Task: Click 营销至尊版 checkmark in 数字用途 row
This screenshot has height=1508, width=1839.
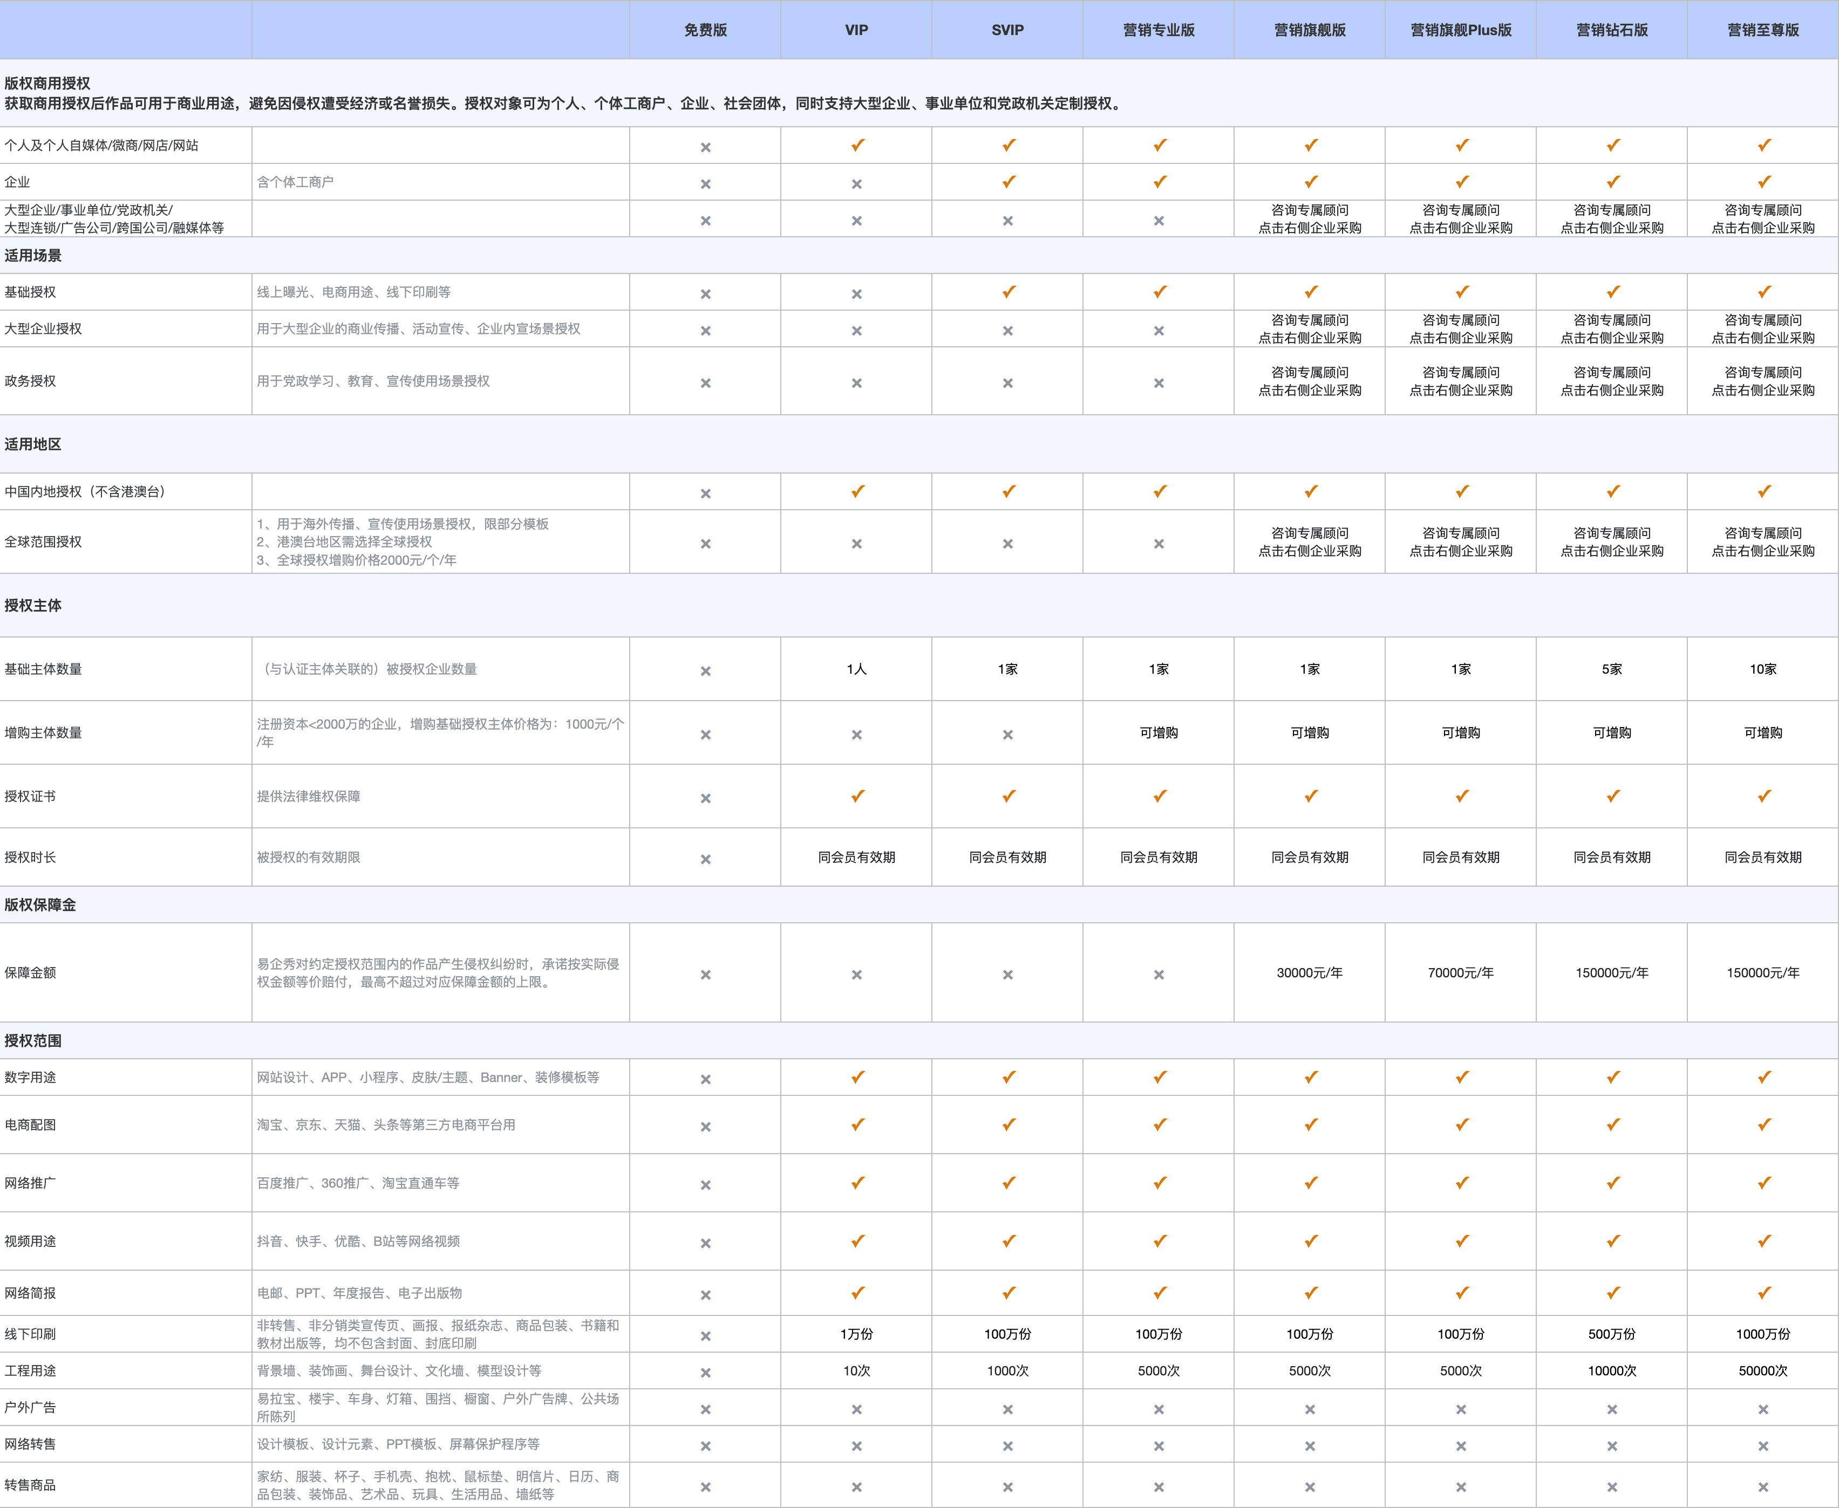Action: tap(1763, 1078)
